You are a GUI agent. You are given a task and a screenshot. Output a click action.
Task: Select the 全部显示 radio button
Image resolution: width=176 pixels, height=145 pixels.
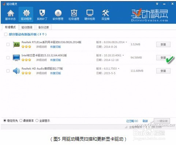click(37, 121)
